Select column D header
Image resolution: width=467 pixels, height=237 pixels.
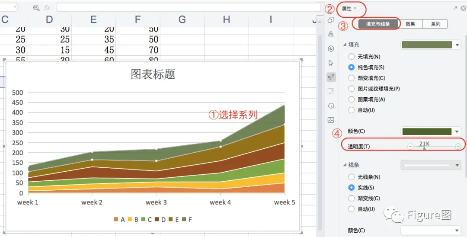tap(49, 19)
